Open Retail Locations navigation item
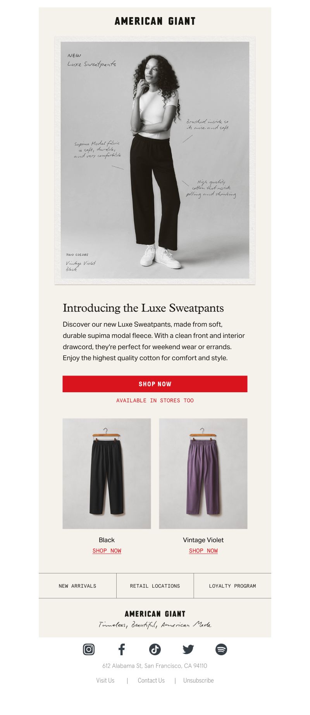Image resolution: width=310 pixels, height=715 pixels. 155,586
